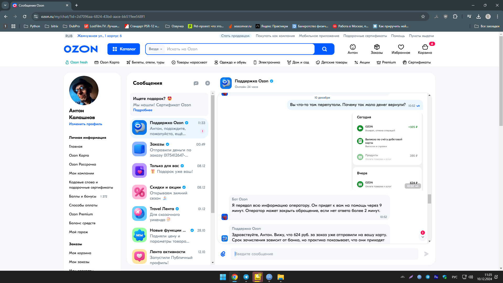Click Пункты выдачи link
The width and height of the screenshot is (503, 283).
[421, 36]
